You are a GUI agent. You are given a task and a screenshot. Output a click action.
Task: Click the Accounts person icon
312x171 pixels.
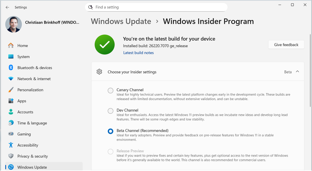[x=11, y=112]
